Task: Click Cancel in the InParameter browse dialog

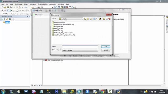Action: click(x=106, y=50)
